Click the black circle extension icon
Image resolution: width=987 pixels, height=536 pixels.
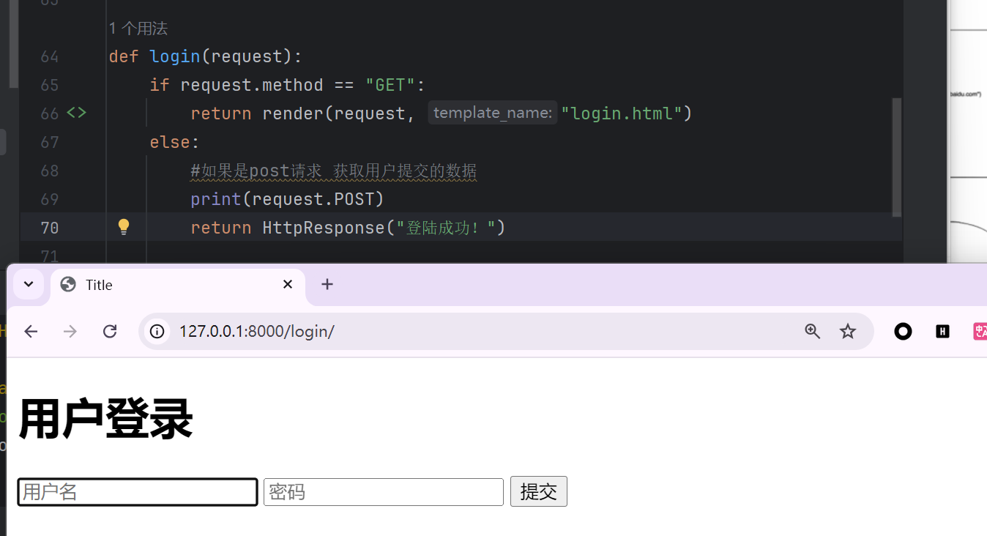(x=904, y=332)
